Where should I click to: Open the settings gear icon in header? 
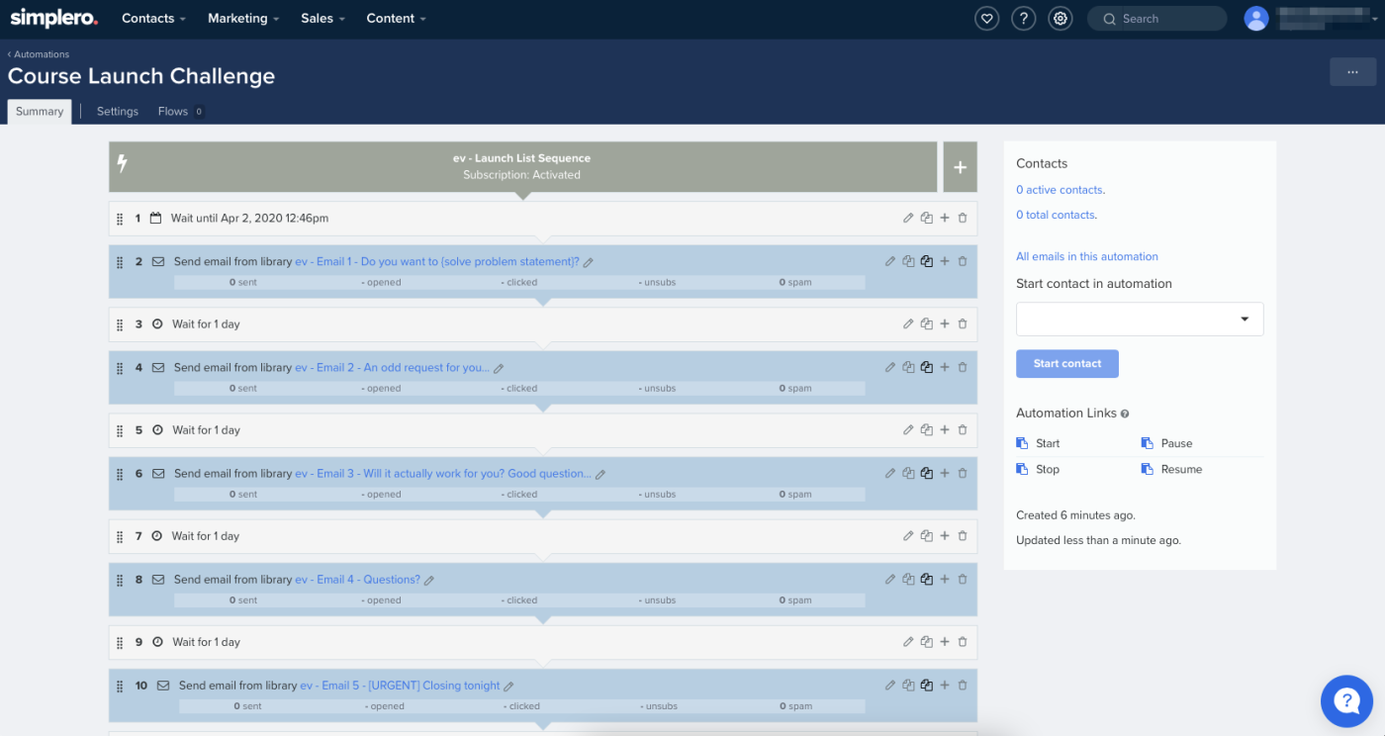[x=1061, y=19]
